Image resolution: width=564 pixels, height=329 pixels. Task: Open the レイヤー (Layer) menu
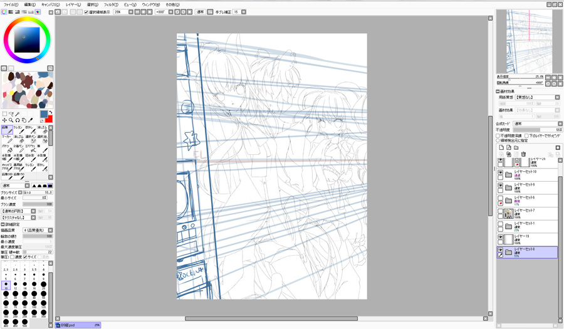click(73, 4)
